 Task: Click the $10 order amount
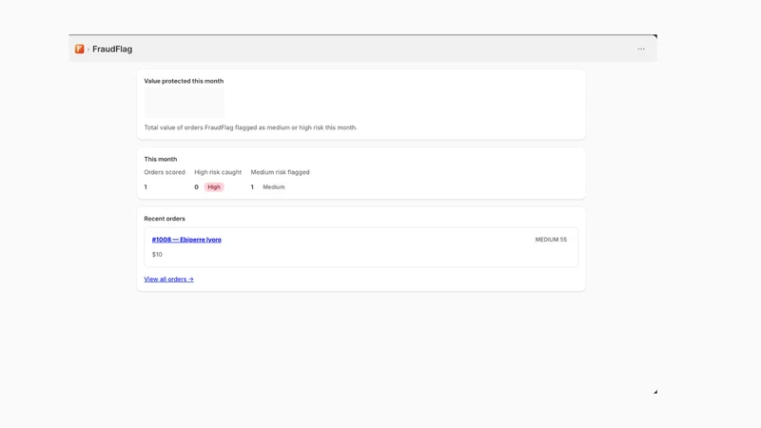(x=157, y=254)
